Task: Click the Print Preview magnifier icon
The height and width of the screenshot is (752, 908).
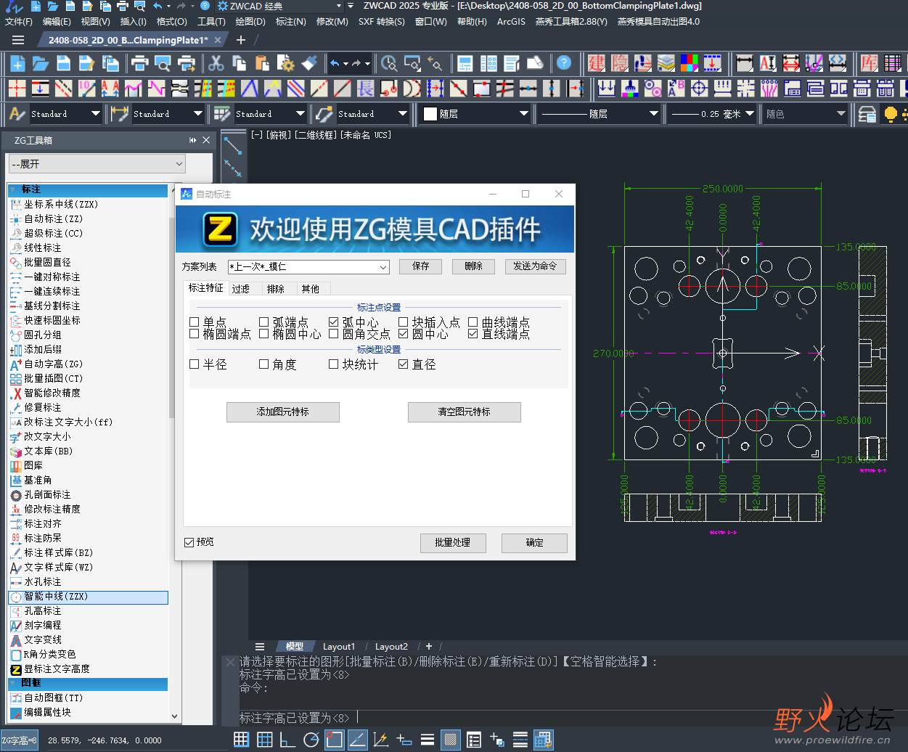Action: (163, 63)
